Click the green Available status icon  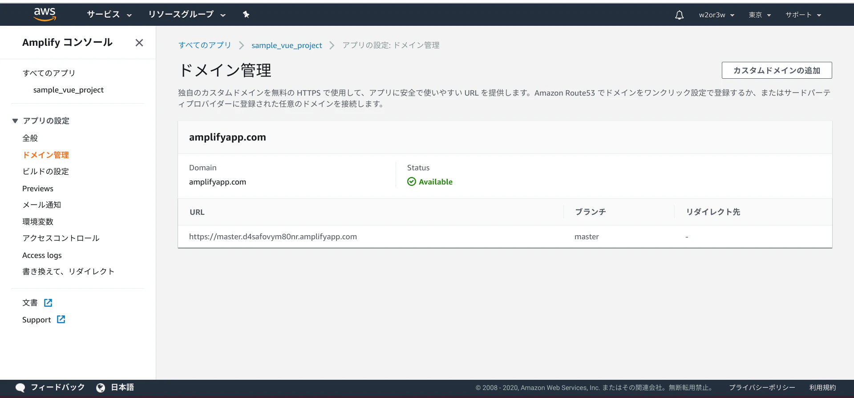pos(412,181)
